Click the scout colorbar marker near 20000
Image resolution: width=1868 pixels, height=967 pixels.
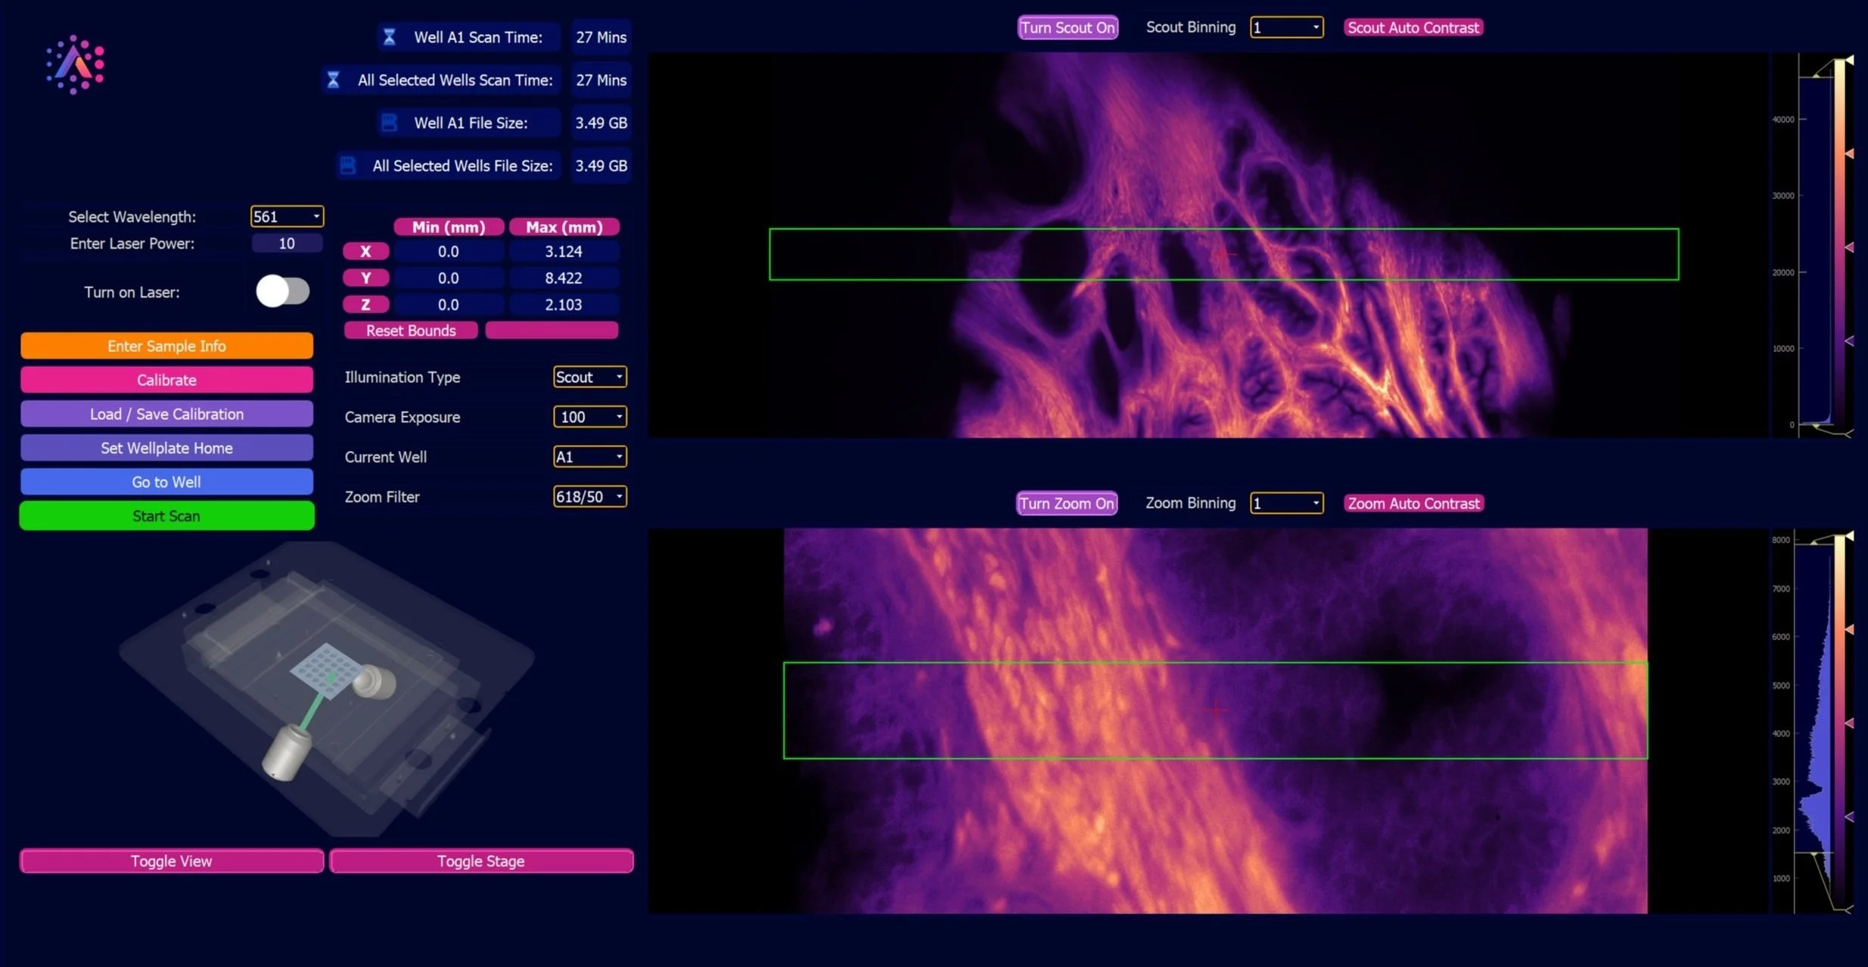coord(1848,247)
